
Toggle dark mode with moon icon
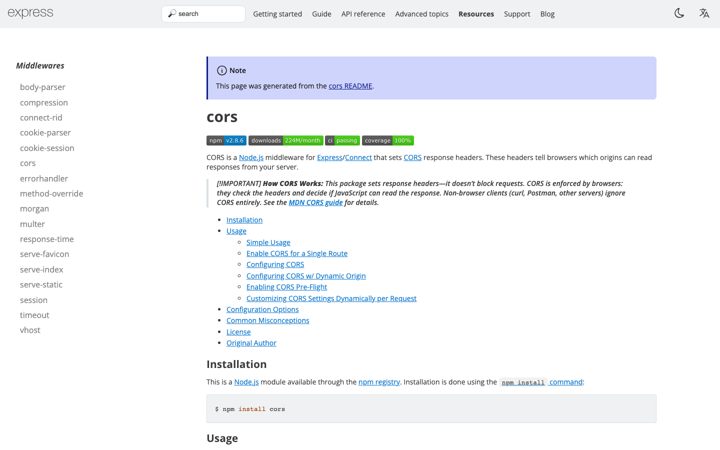(679, 13)
